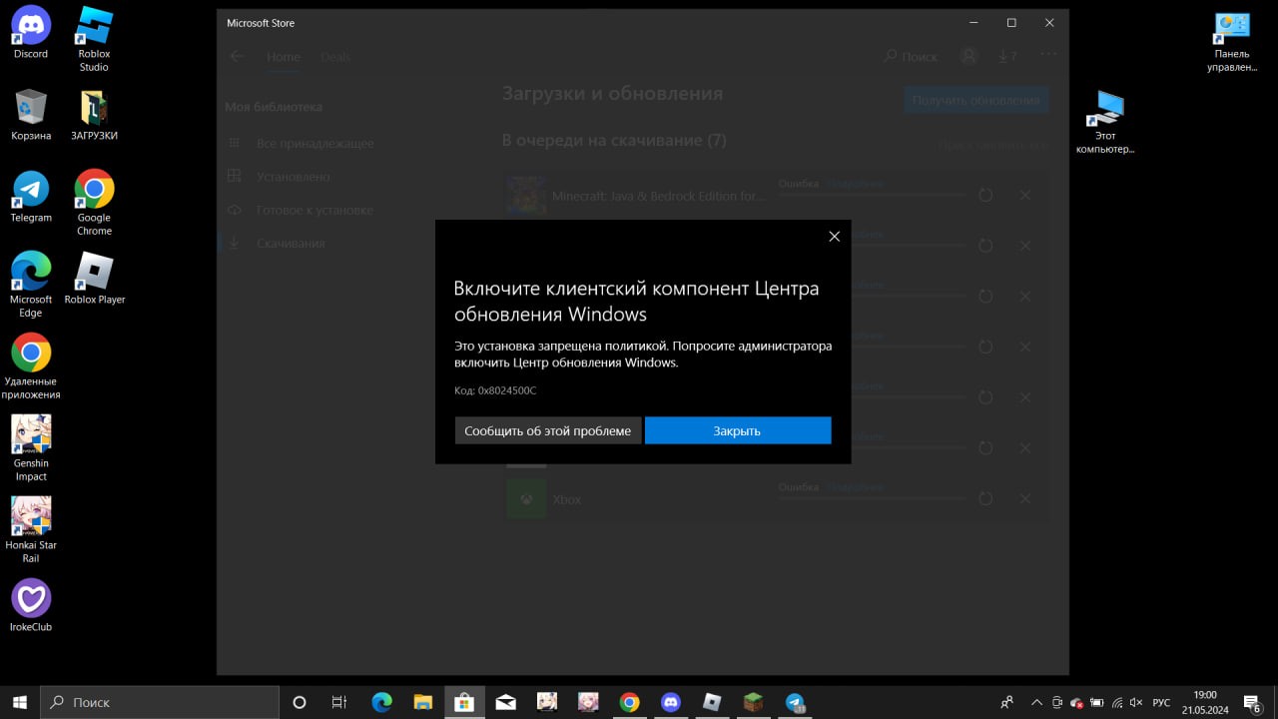Viewport: 1278px width, 719px height.
Task: Click the Minecraft: Java & Bedrock Edition title
Action: tap(659, 196)
